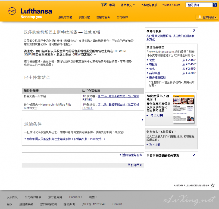
Task: Click the world map country icon
Action: click(x=104, y=5)
